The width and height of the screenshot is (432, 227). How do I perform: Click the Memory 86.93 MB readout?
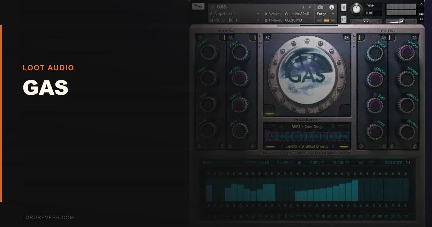click(283, 20)
